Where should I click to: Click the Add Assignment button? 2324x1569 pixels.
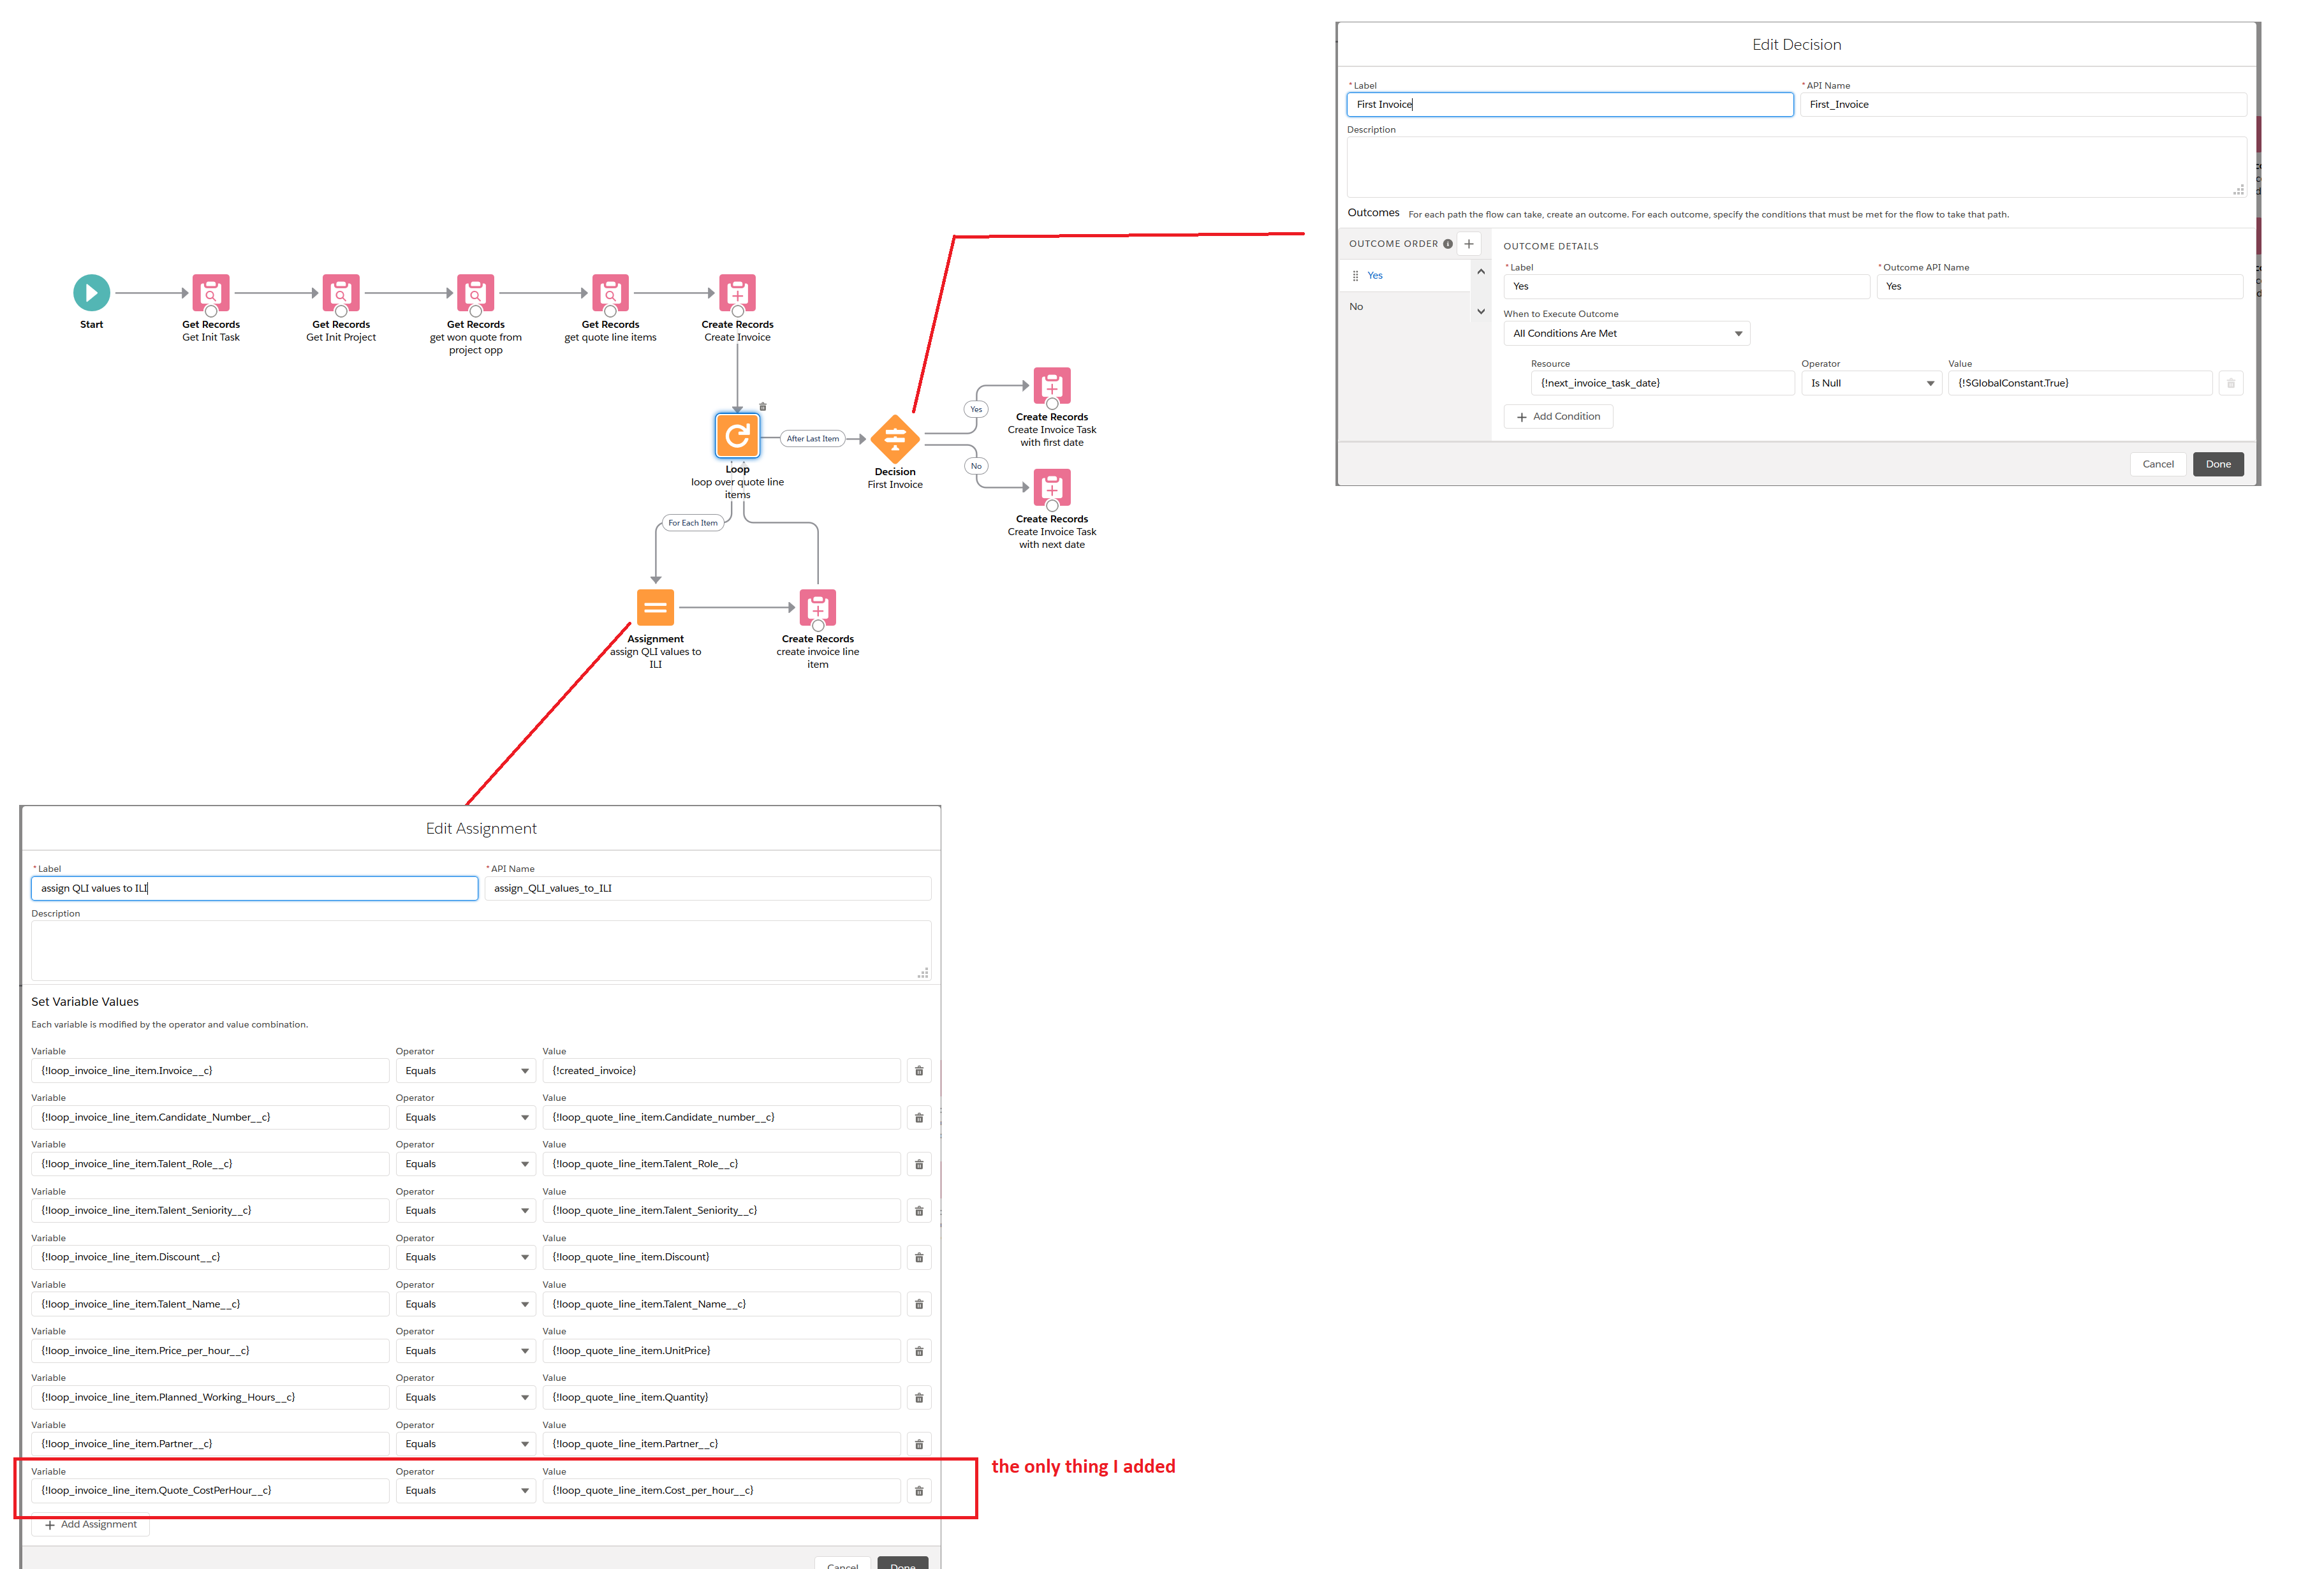point(91,1525)
